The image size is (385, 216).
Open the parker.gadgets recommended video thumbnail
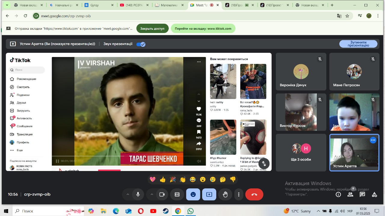(x=253, y=137)
